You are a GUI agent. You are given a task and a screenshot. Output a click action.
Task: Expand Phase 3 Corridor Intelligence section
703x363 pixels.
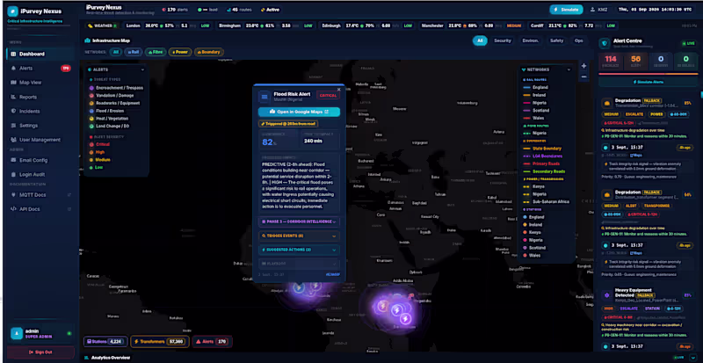(299, 221)
